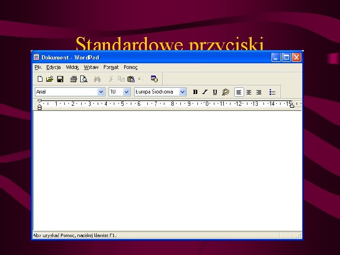The height and width of the screenshot is (255, 340).
Task: Paste with the clipboard icon
Action: [x=131, y=79]
